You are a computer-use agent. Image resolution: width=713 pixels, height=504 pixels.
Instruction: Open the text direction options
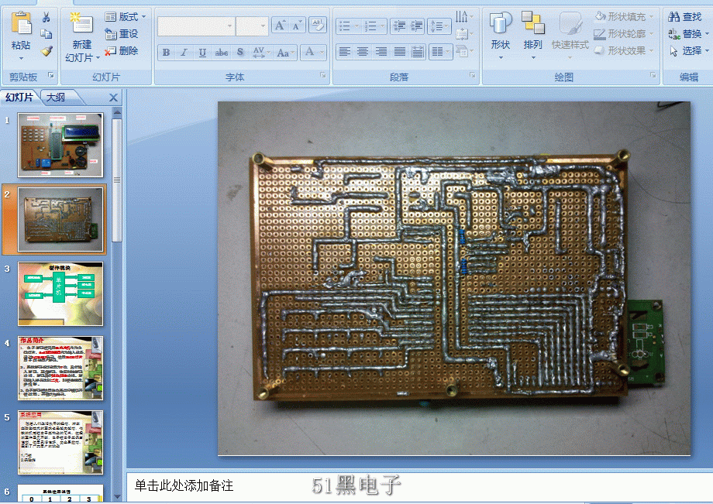point(463,17)
